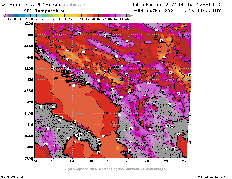Viewport: 232px width, 179px height.
Task: Pick the legend swatch between 0 and 2
Action: pos(39,15)
